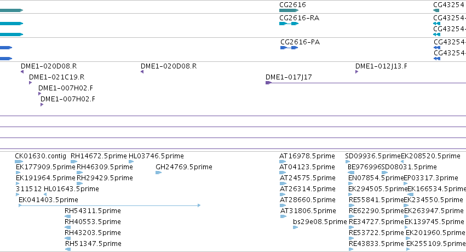Click the AT31806.5prime EST arrow

pyautogui.click(x=283, y=216)
